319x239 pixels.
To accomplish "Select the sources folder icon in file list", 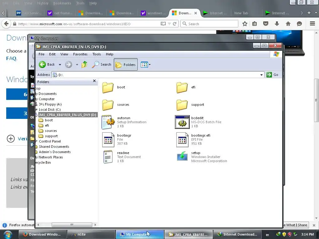I will (x=107, y=105).
